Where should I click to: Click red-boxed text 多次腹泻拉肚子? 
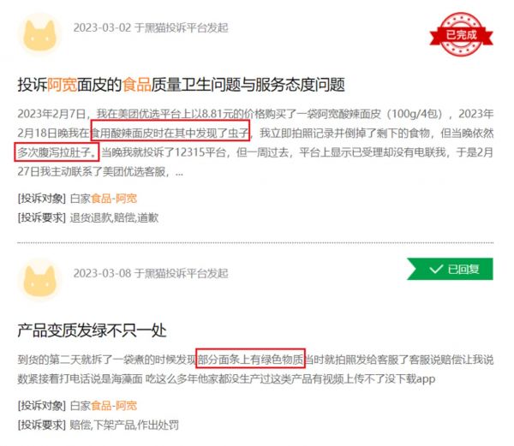click(57, 152)
